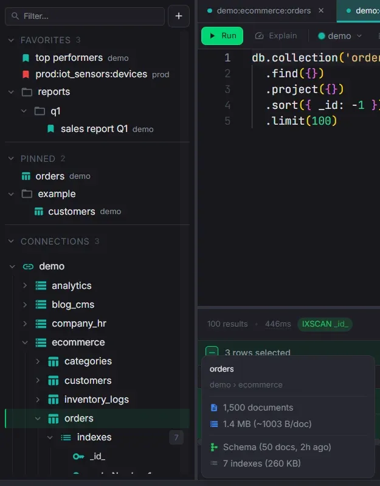This screenshot has height=486, width=380.
Task: Click the bookmark icon for sales report Q1
Action: click(x=51, y=128)
